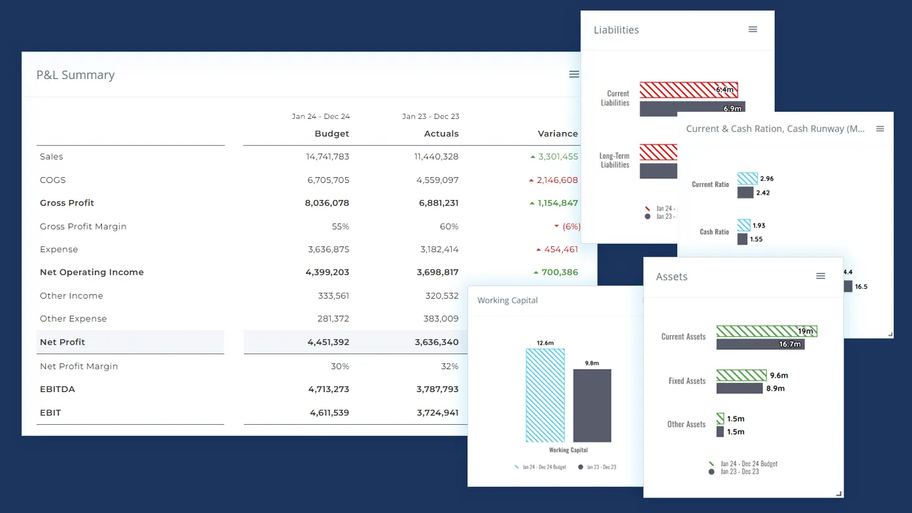Click the blue hatched legend marker in Working Capital
Image resolution: width=912 pixels, height=513 pixels.
pyautogui.click(x=516, y=467)
